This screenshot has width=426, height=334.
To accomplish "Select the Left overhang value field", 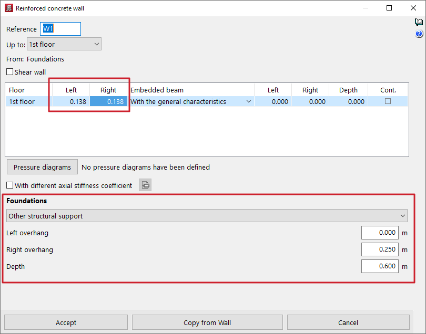I will point(380,233).
